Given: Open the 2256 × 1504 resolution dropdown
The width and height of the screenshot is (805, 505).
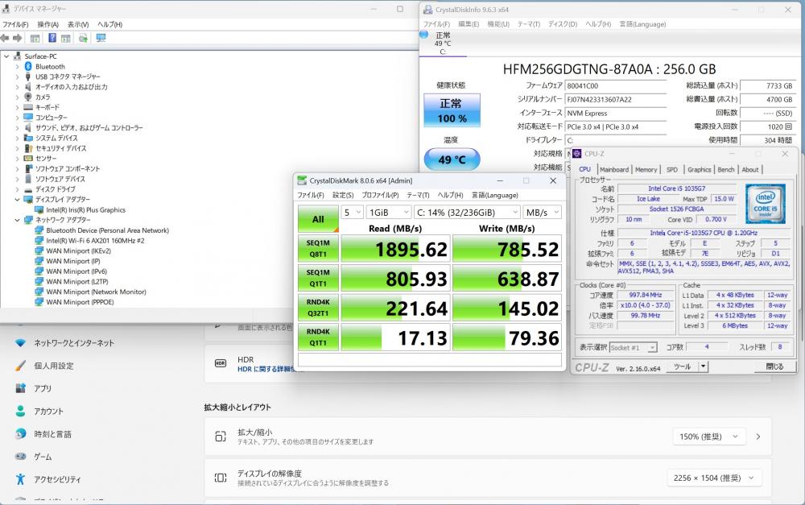Looking at the screenshot, I should pyautogui.click(x=713, y=478).
